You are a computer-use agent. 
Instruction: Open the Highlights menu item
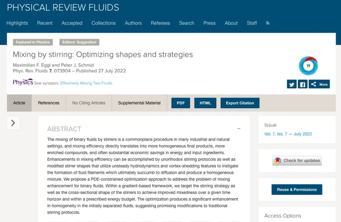[17, 23]
